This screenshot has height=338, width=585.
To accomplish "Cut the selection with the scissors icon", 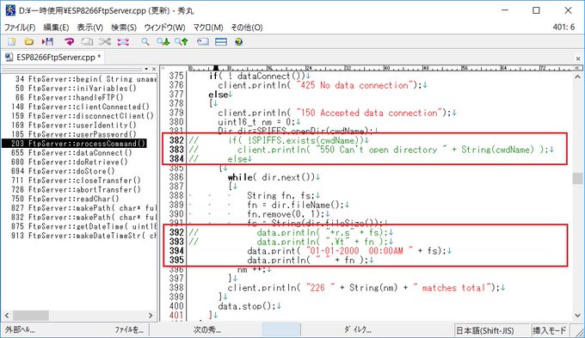I will 105,42.
